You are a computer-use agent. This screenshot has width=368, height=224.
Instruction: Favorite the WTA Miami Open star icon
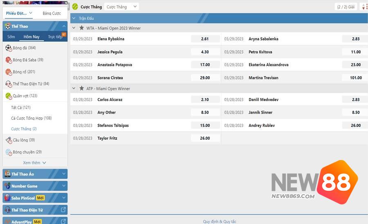[x=82, y=28]
